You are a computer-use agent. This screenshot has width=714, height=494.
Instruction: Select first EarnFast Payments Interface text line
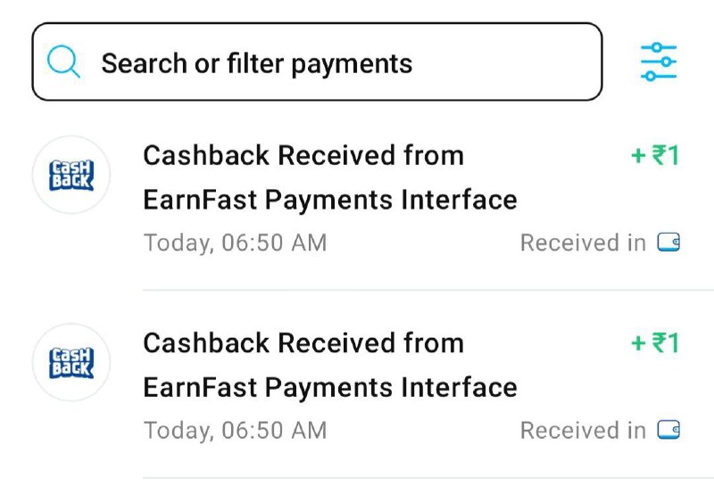pos(330,200)
